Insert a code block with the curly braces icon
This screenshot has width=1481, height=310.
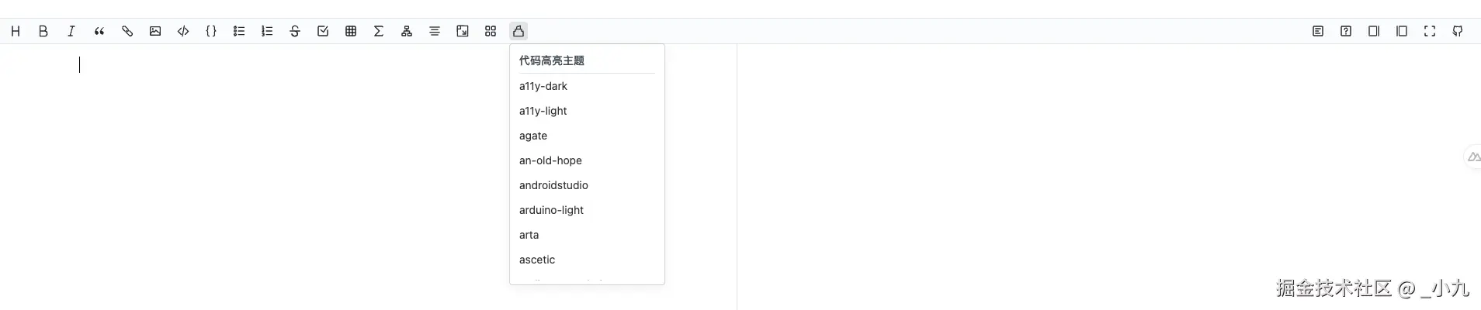211,31
